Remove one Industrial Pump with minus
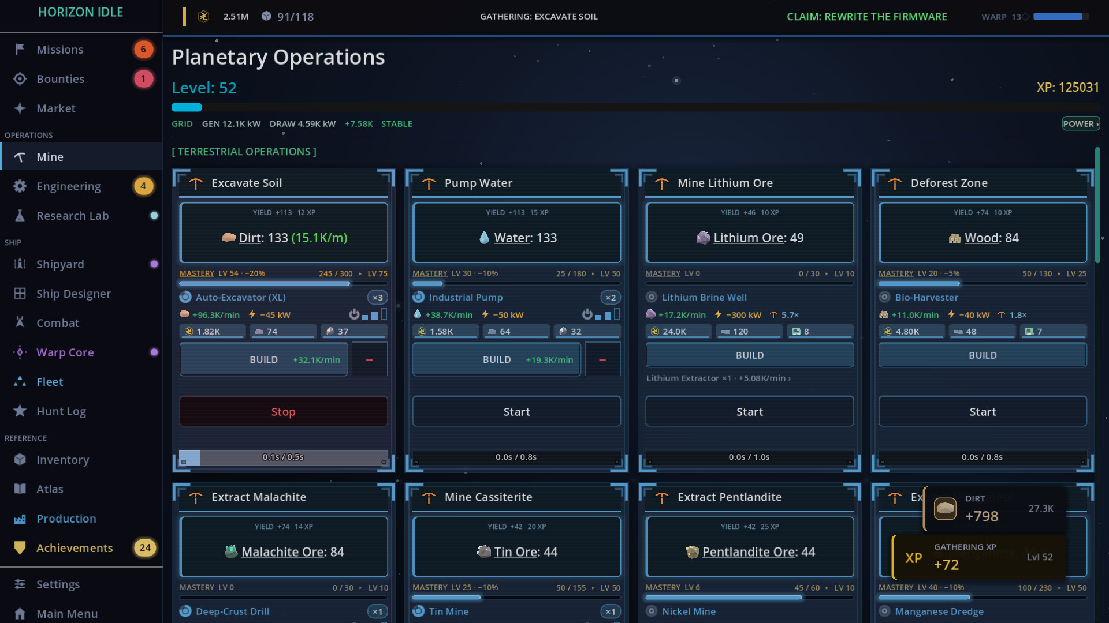Image resolution: width=1109 pixels, height=623 pixels. (x=602, y=359)
